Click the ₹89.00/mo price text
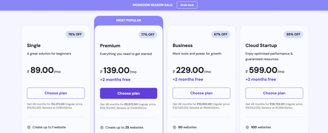328x133 pixels. 44,70
